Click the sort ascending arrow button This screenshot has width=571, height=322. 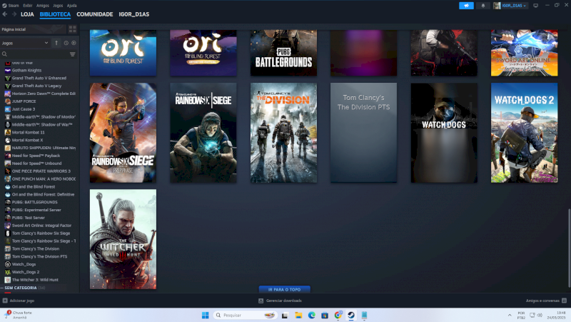56,43
